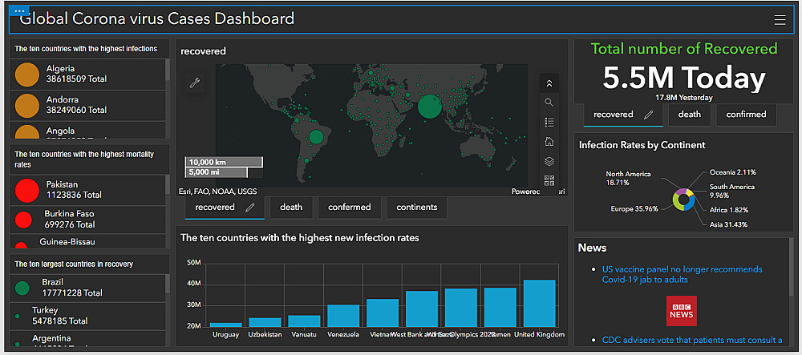Open the basemap gallery grid icon
This screenshot has width=802, height=355.
coord(549,180)
